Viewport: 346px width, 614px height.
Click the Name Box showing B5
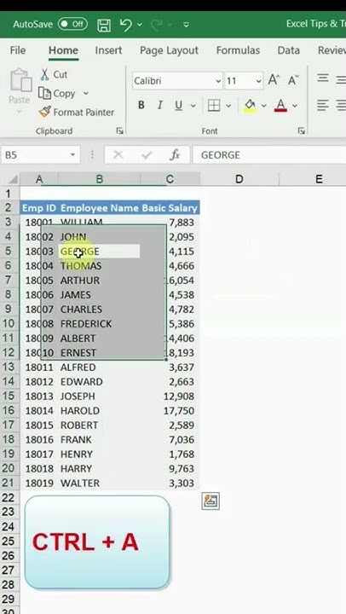[x=34, y=155]
